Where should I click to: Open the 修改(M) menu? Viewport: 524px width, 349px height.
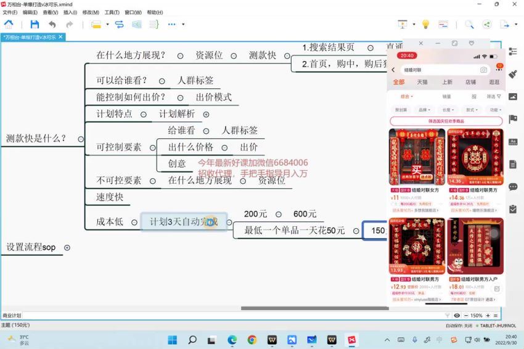pyautogui.click(x=91, y=12)
